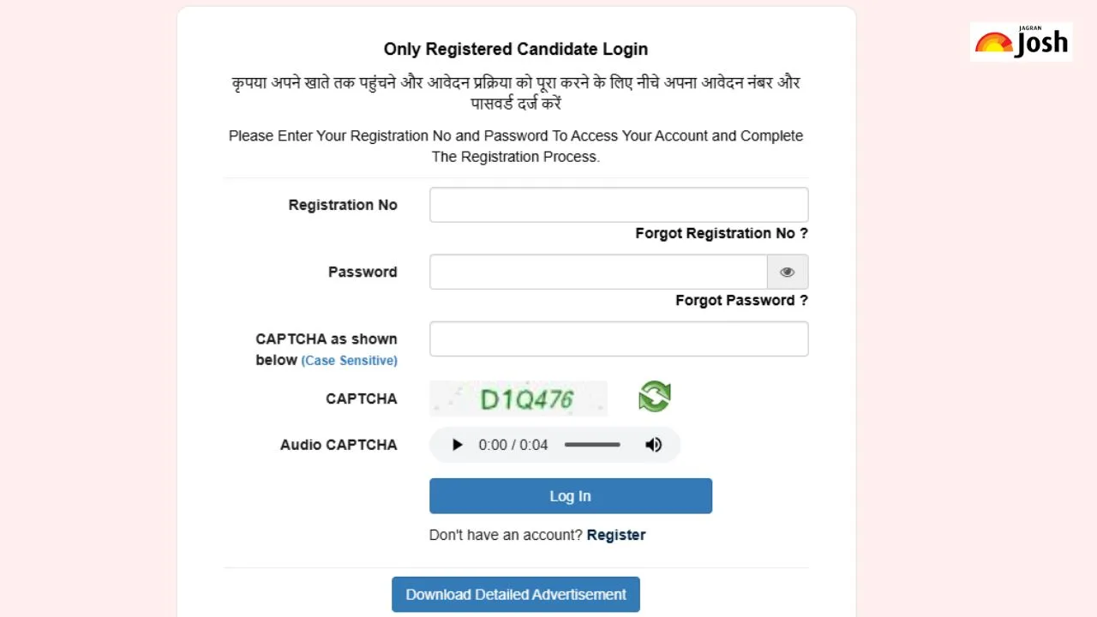The height and width of the screenshot is (617, 1097).
Task: Open the Register link
Action: click(616, 535)
